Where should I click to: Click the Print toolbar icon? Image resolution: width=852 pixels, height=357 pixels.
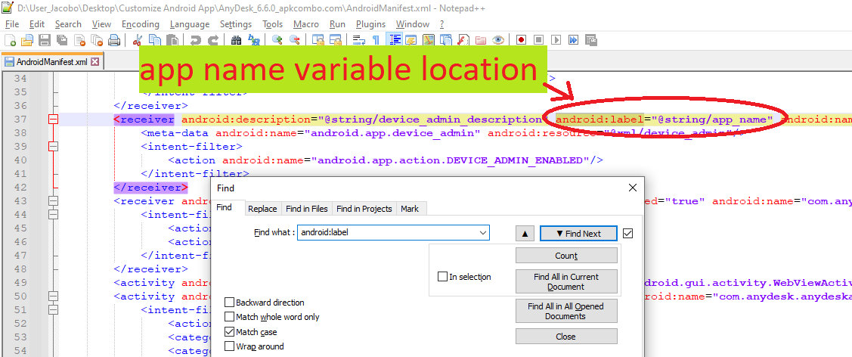coord(114,40)
